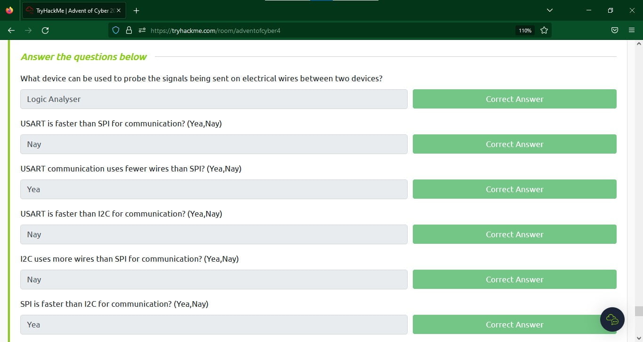The height and width of the screenshot is (342, 643).
Task: Open a new browser tab
Action: coord(137,10)
